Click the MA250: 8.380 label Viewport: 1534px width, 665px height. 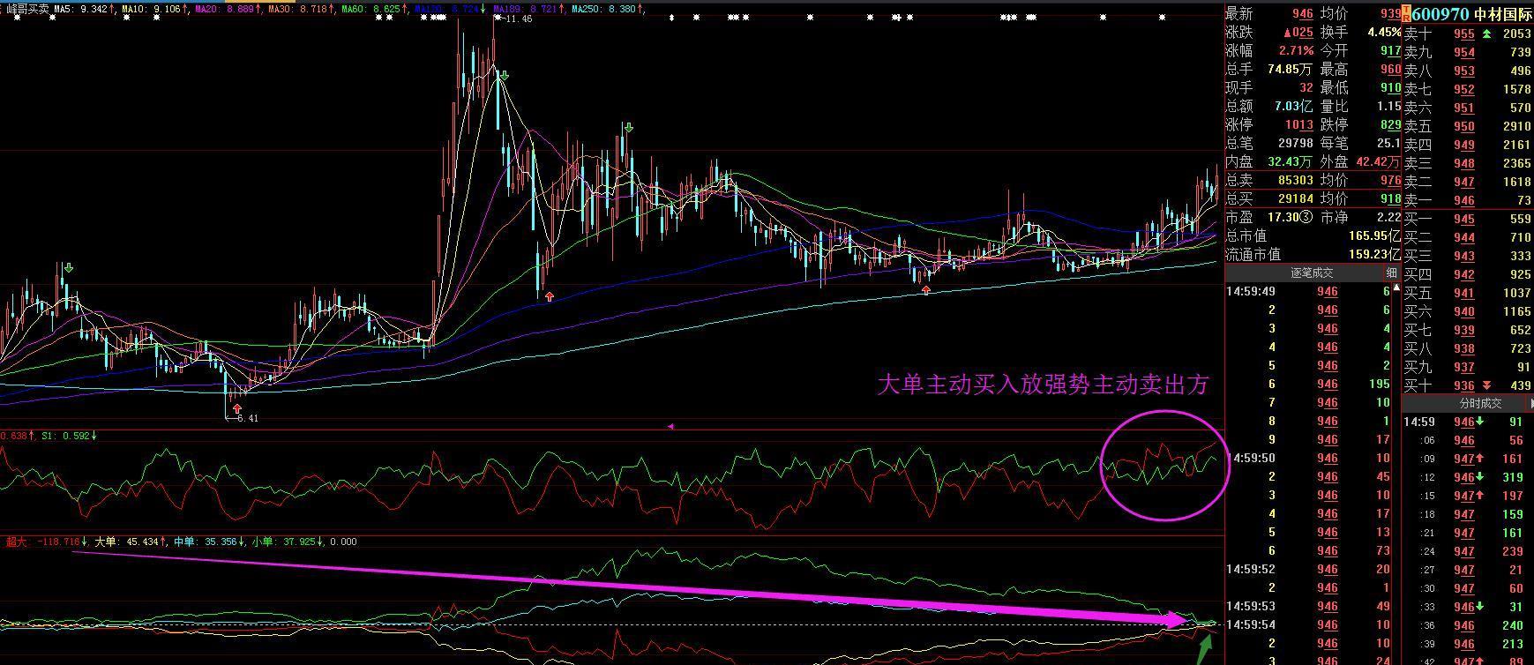tap(607, 9)
